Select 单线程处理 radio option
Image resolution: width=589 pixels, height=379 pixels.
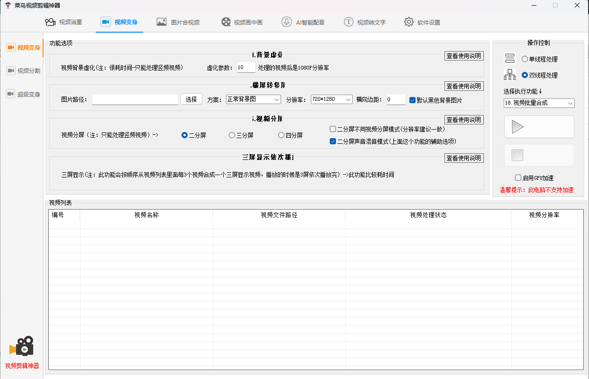525,59
